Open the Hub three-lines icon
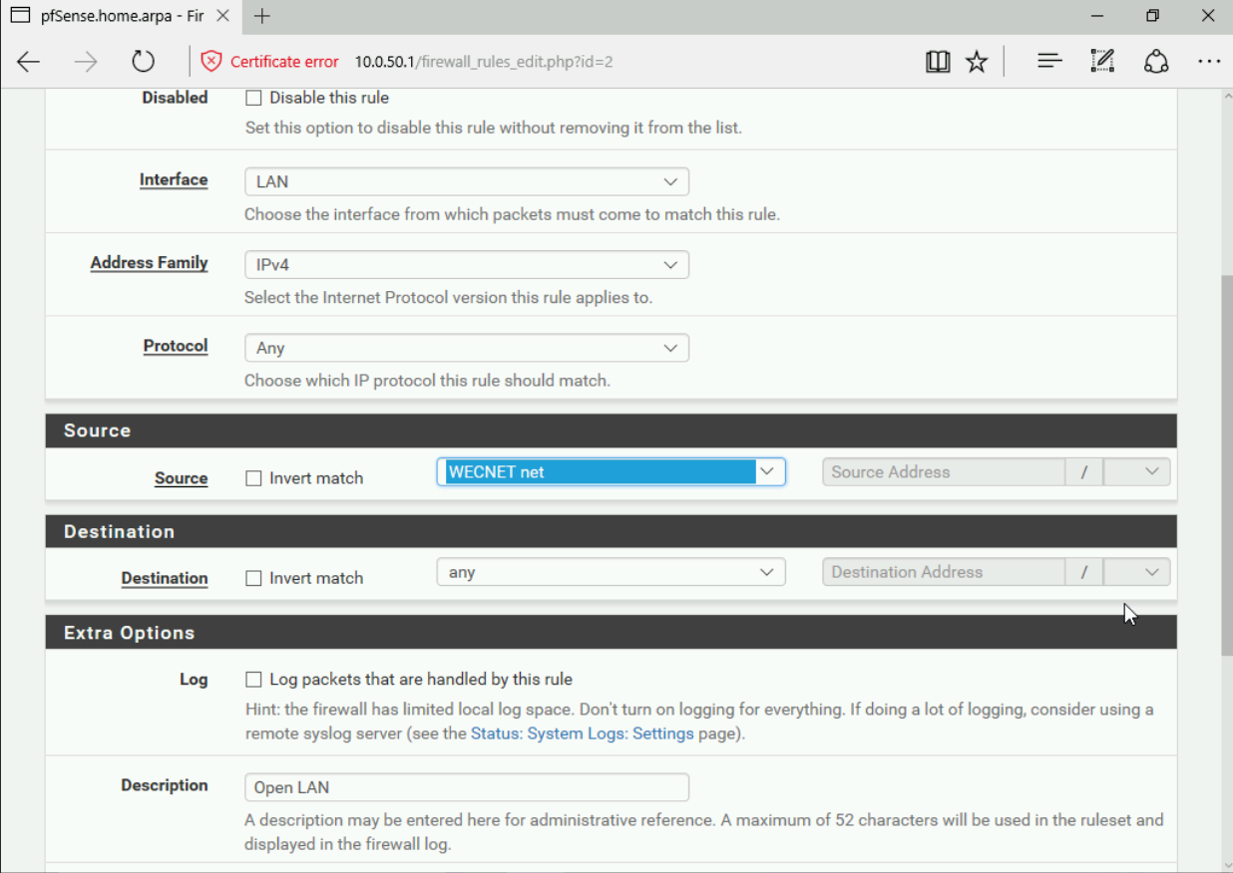The height and width of the screenshot is (873, 1233). point(1048,62)
